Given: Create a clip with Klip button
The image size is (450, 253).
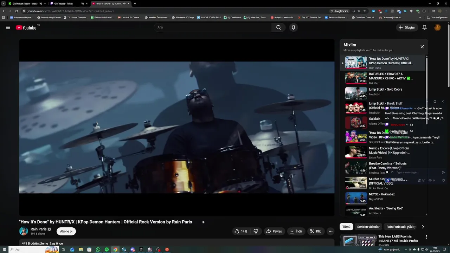Looking at the screenshot, I should point(316,231).
